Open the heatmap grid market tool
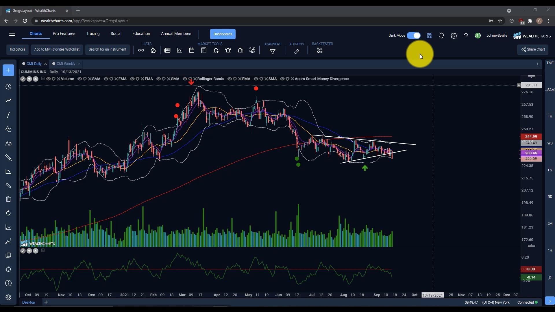 click(x=252, y=51)
